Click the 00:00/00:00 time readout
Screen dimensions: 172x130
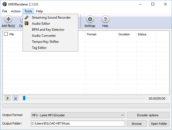click(x=157, y=98)
